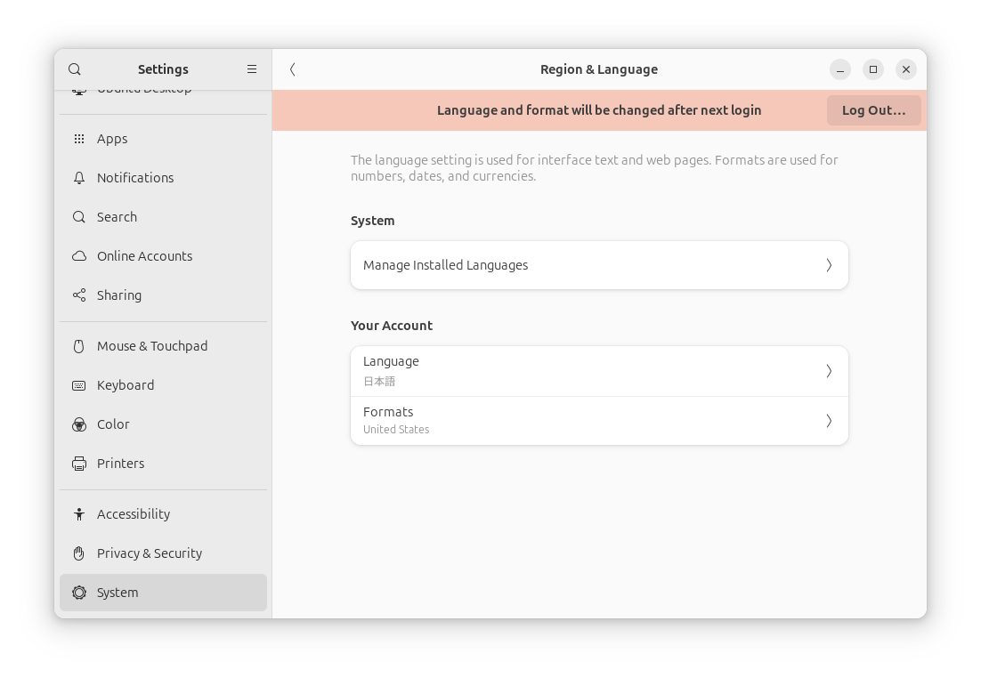Image resolution: width=981 pixels, height=678 pixels.
Task: Open the Apps settings panel
Action: pos(163,139)
